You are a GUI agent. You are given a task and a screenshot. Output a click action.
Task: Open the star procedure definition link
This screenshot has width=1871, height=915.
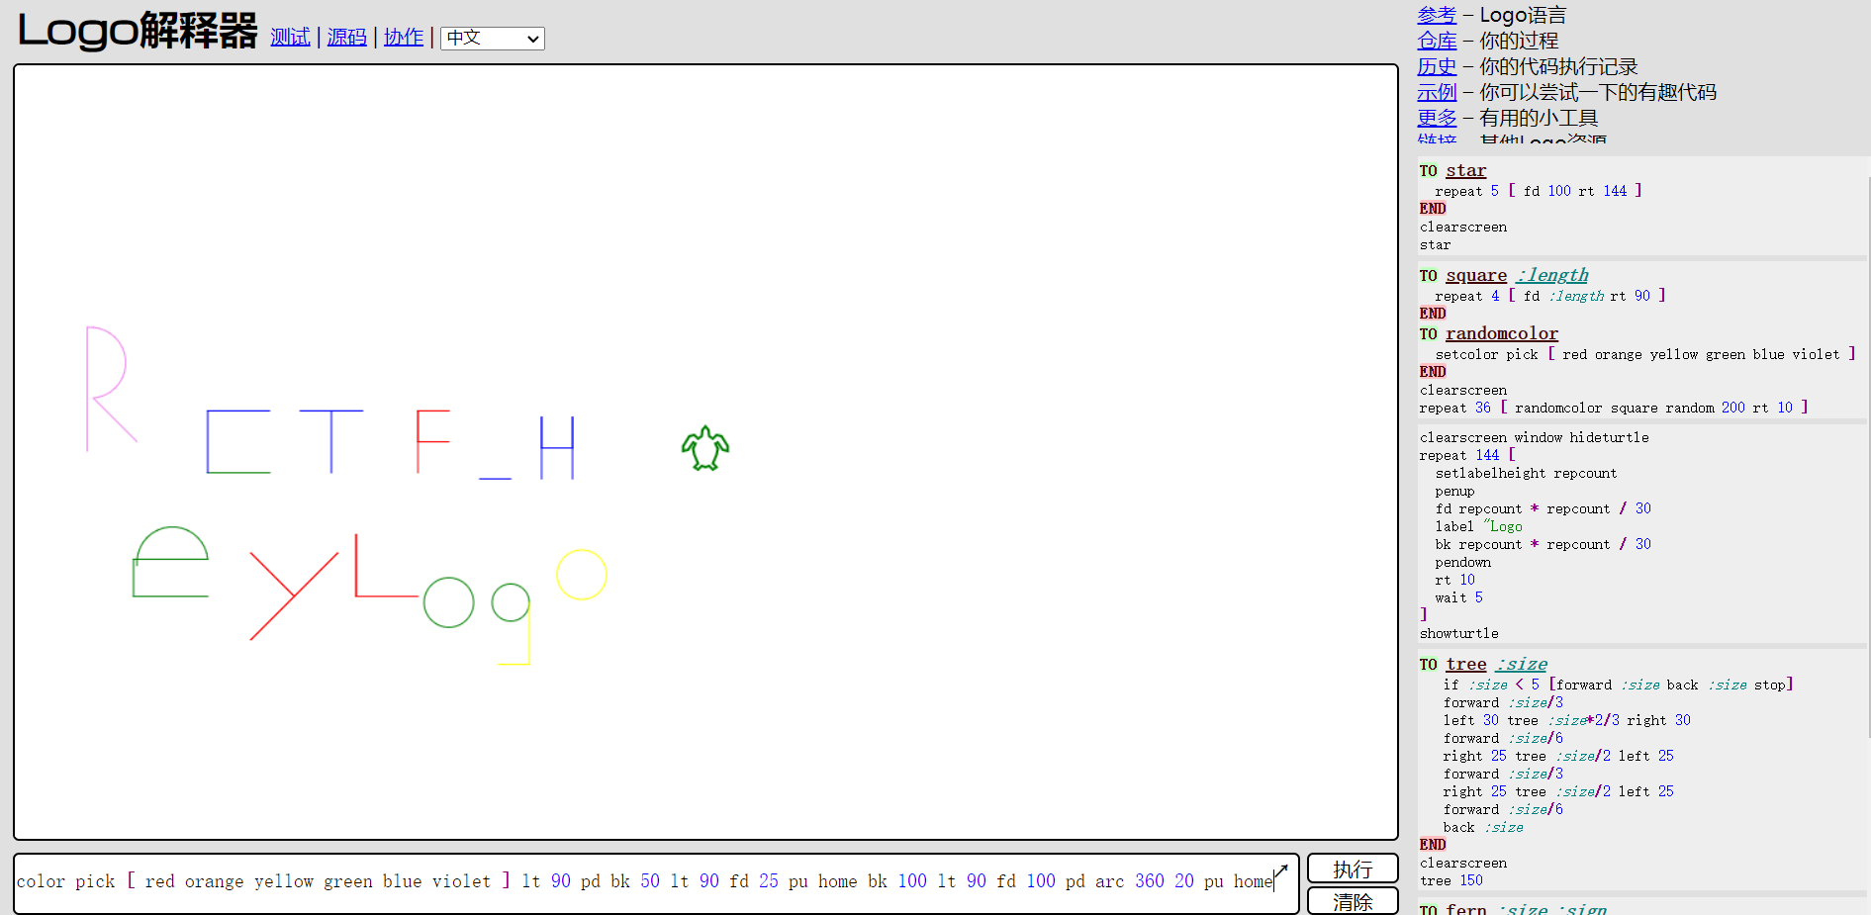pyautogui.click(x=1465, y=170)
